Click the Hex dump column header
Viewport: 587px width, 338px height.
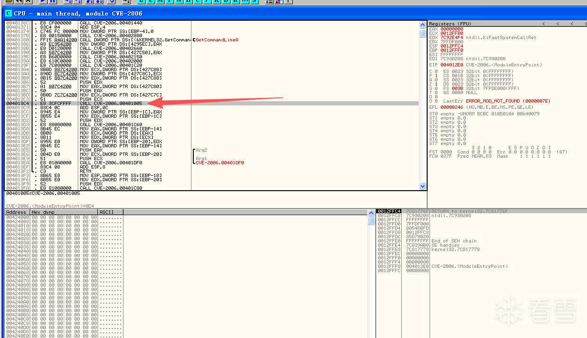click(x=64, y=212)
